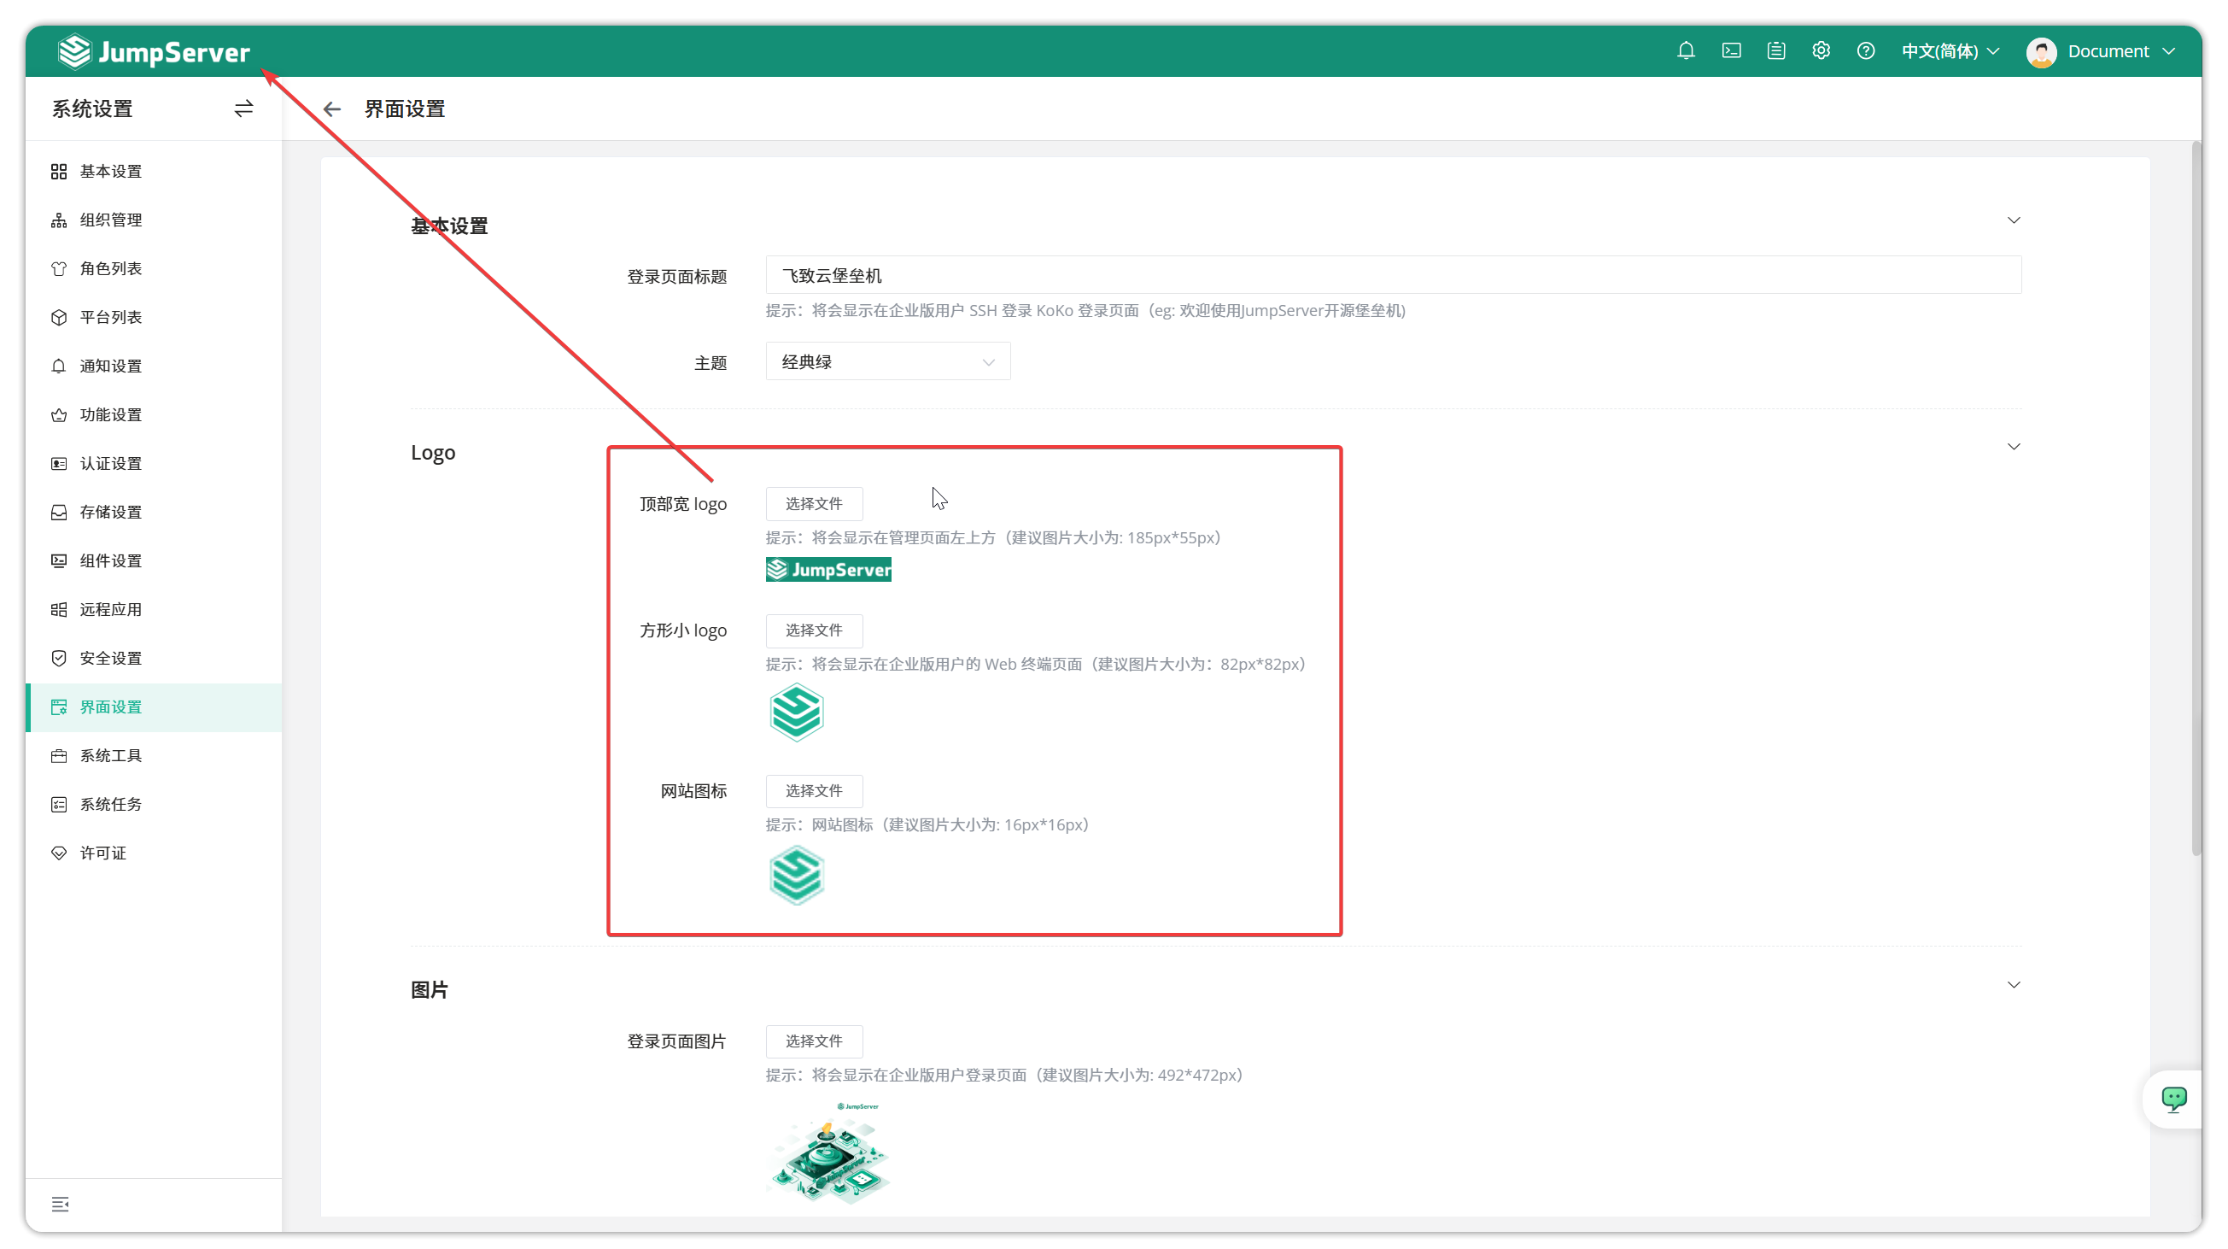The image size is (2228, 1249).
Task: Open notifications bell icon
Action: tap(1686, 51)
